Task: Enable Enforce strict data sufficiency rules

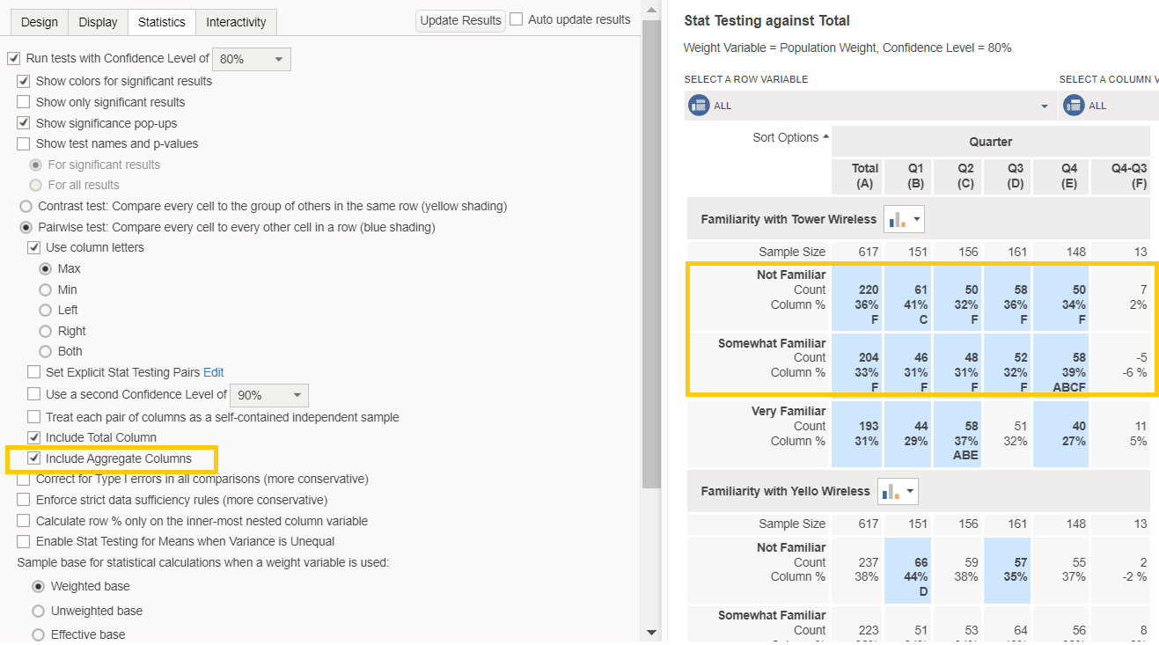Action: tap(24, 500)
